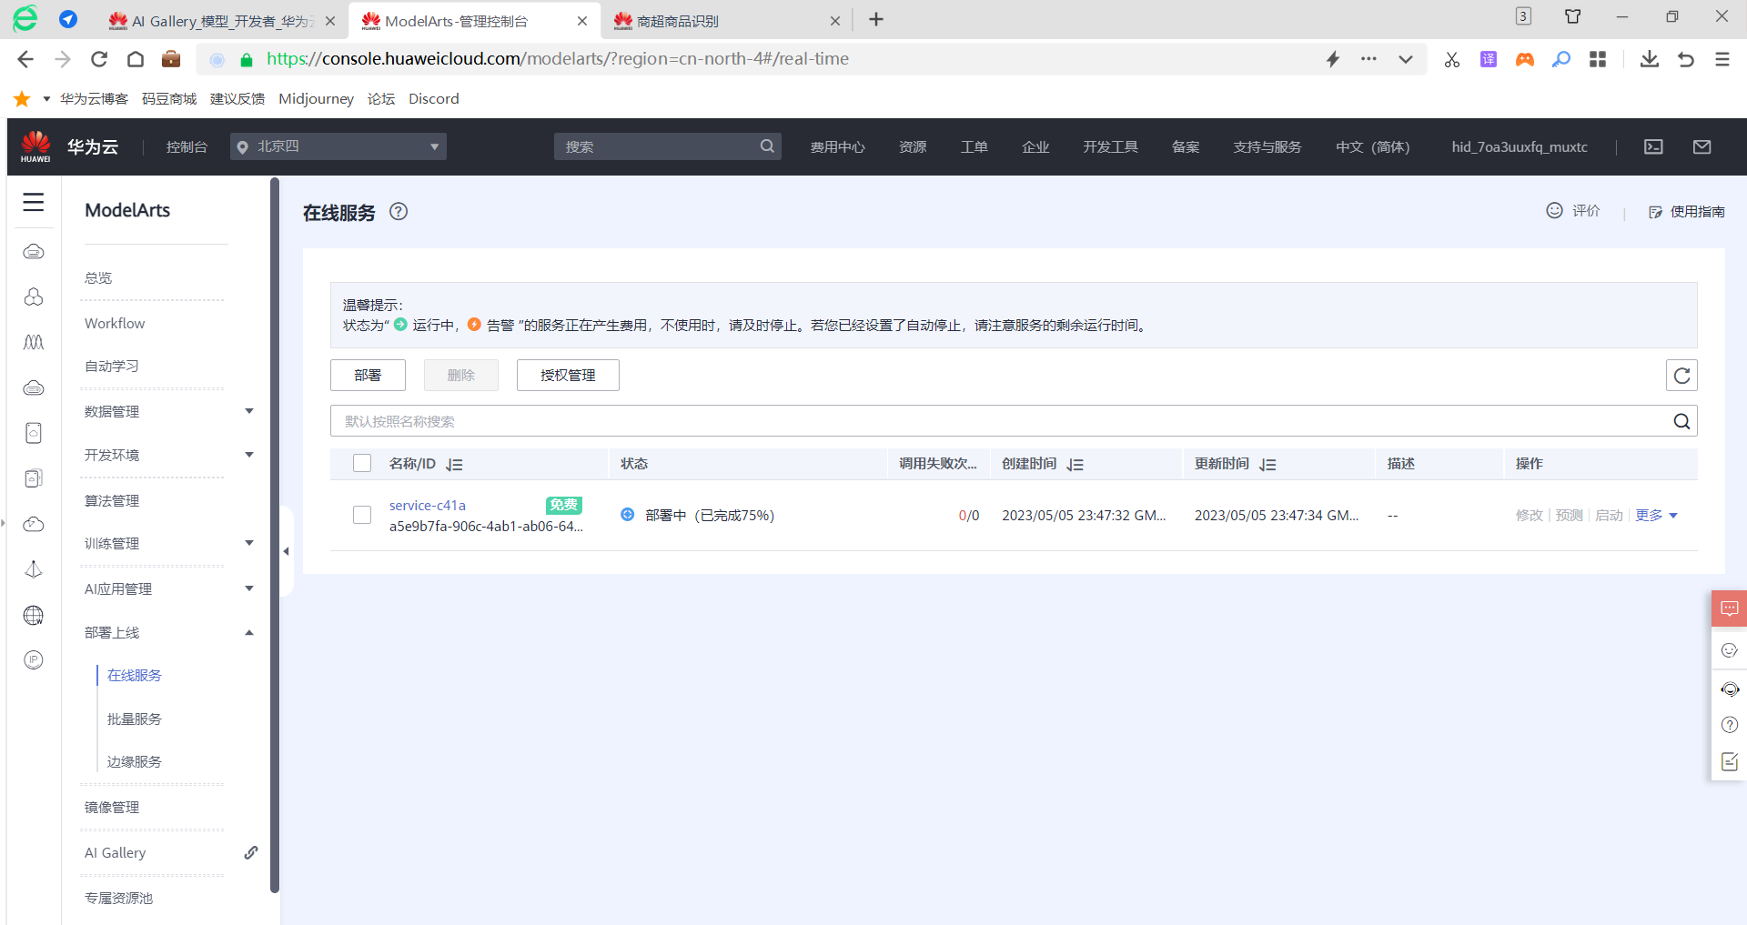Click the search magnifier in name search box
The height and width of the screenshot is (925, 1747).
(x=1681, y=421)
